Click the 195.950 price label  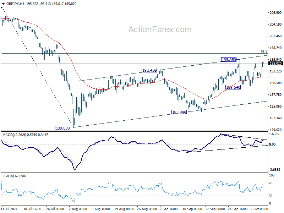pyautogui.click(x=229, y=59)
